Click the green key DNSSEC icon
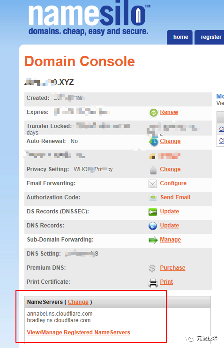This screenshot has height=348, width=224. pos(153,212)
